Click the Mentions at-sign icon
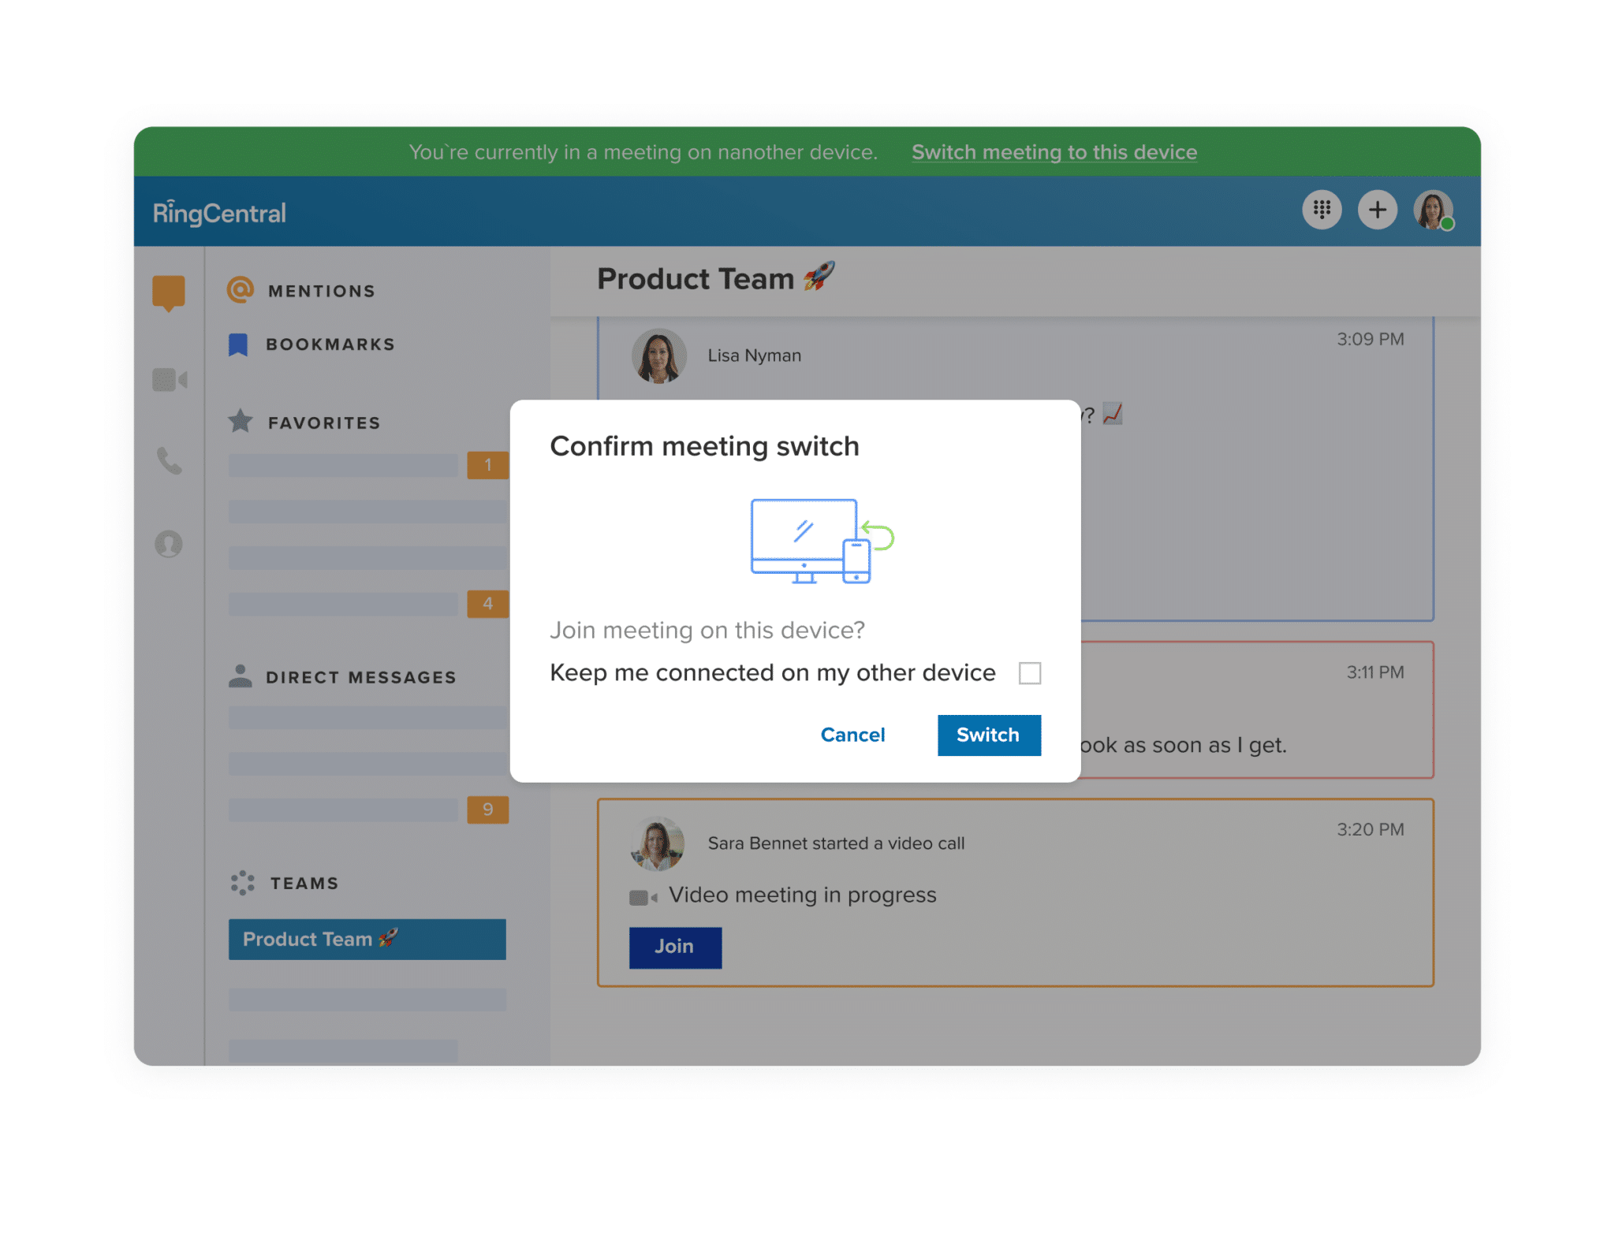Image resolution: width=1615 pixels, height=1236 pixels. point(240,290)
